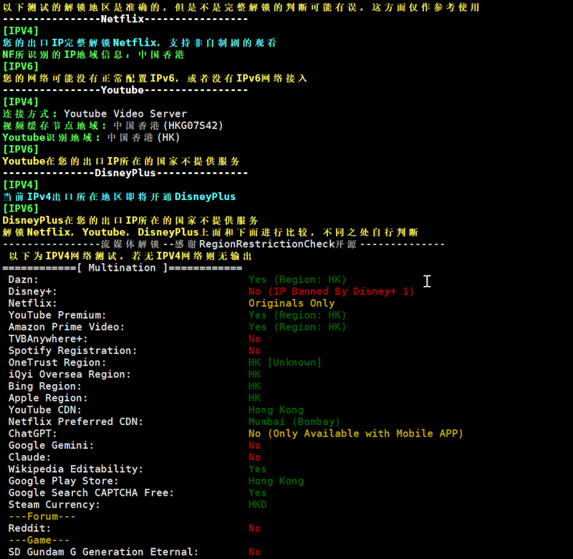This screenshot has height=559, width=573.
Task: Click '[IPV4]' tag under Netflix section
Action: click(x=21, y=31)
